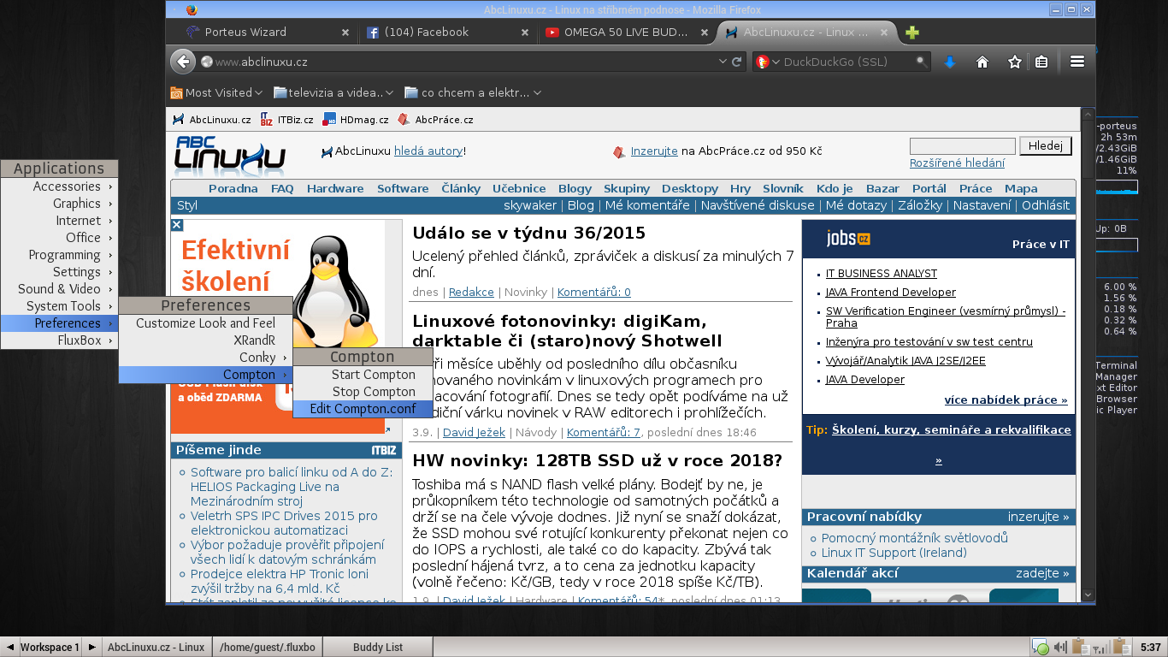This screenshot has width=1168, height=657.
Task: Open the Rozšířené hledání link
Action: 957,163
